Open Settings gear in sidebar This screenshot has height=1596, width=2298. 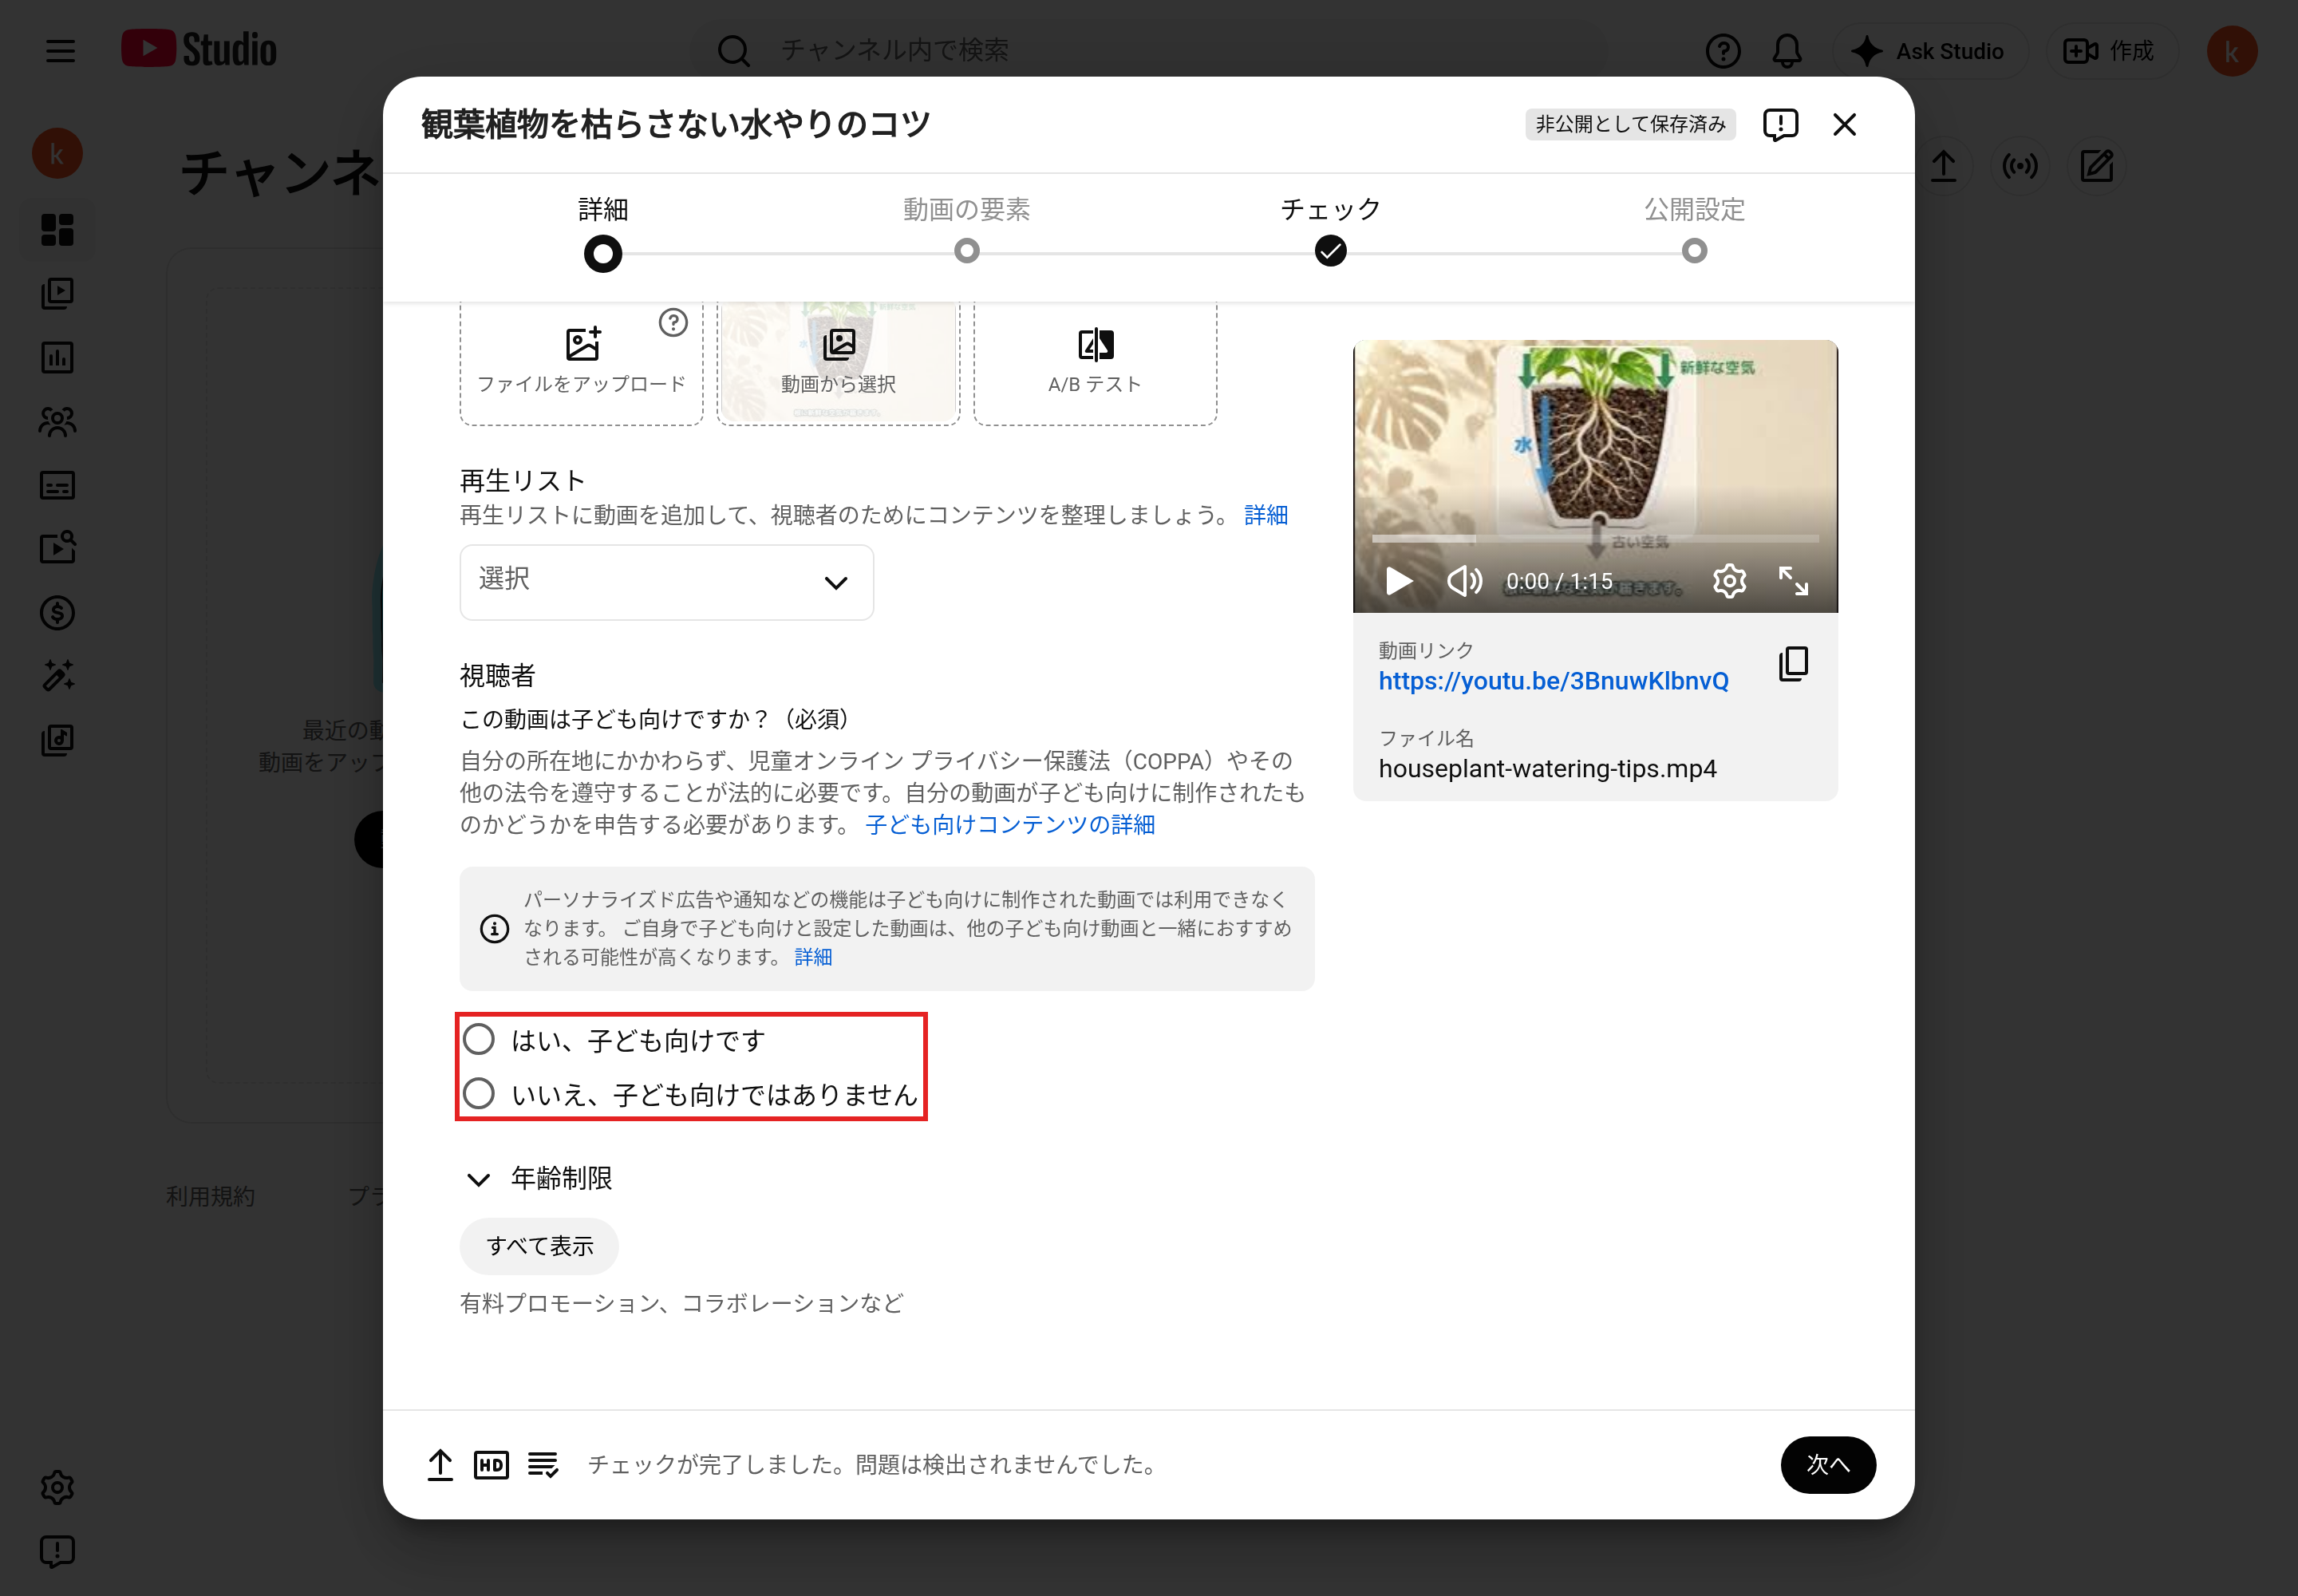[57, 1487]
